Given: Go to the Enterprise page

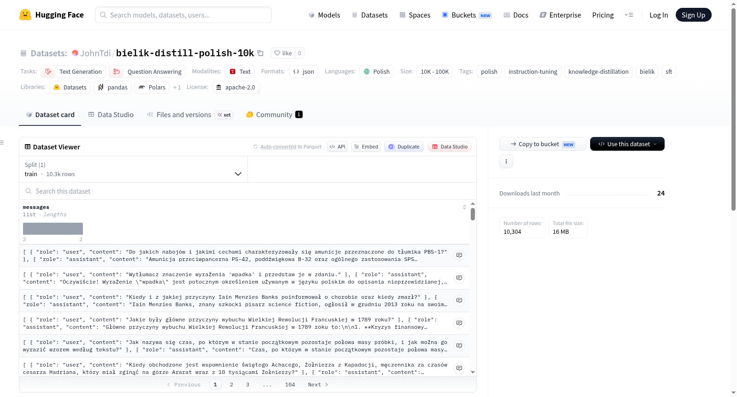Looking at the screenshot, I should (560, 15).
